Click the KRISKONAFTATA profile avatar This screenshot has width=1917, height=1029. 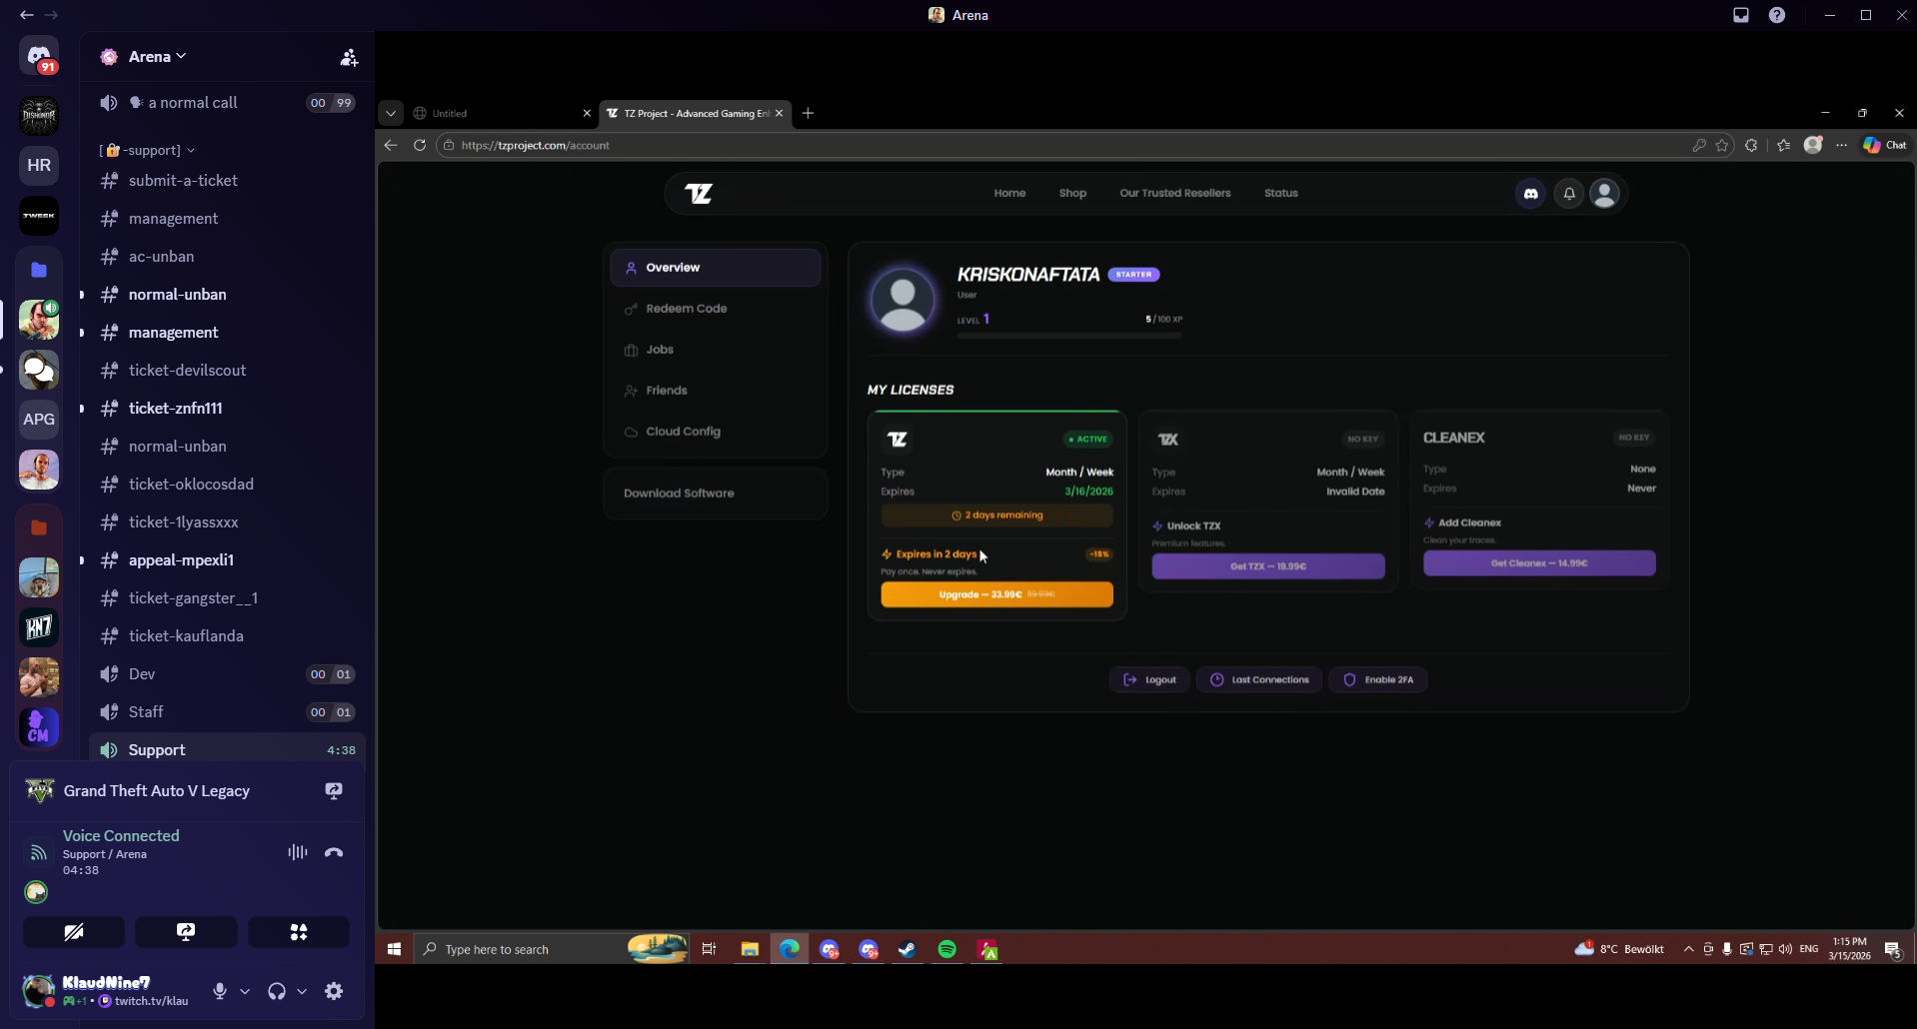pos(903,300)
